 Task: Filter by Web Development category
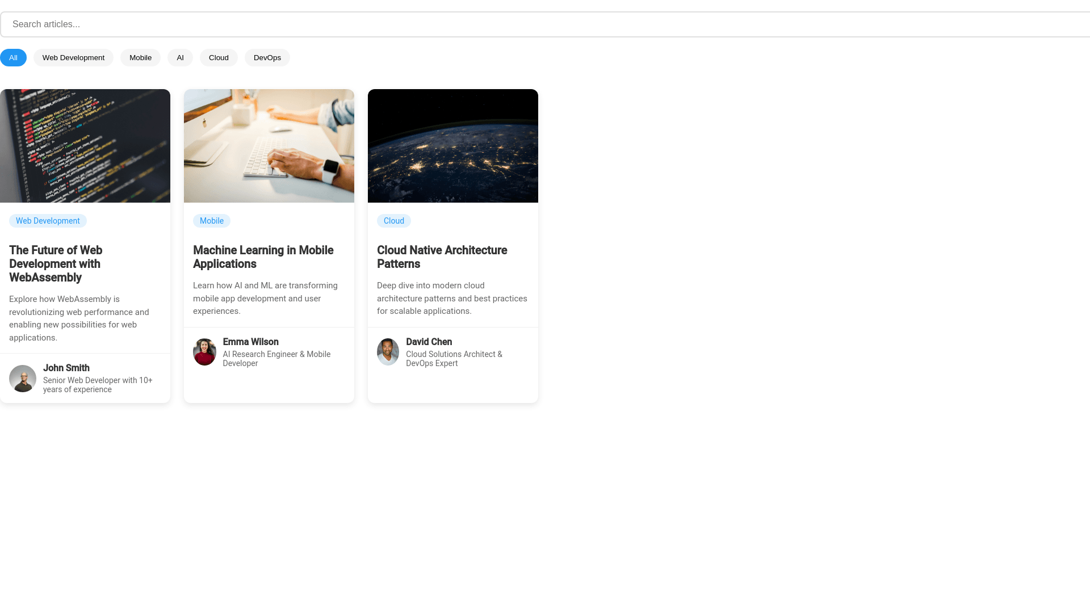coord(73,58)
